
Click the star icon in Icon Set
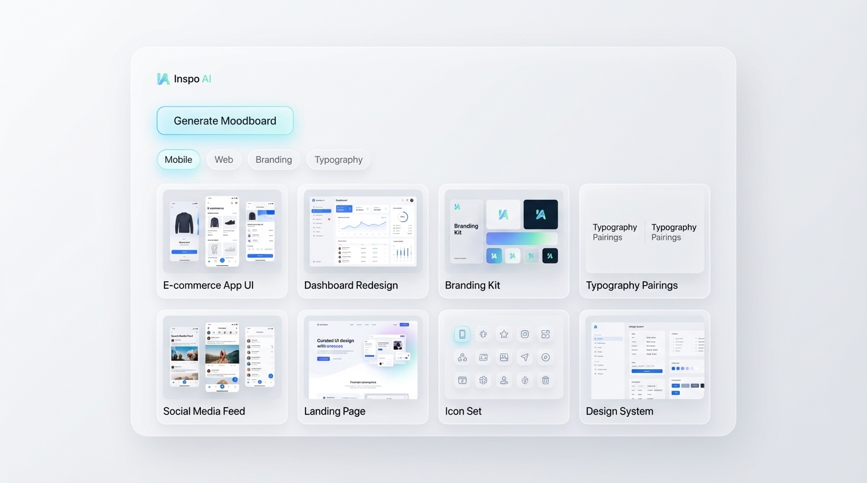click(x=503, y=334)
